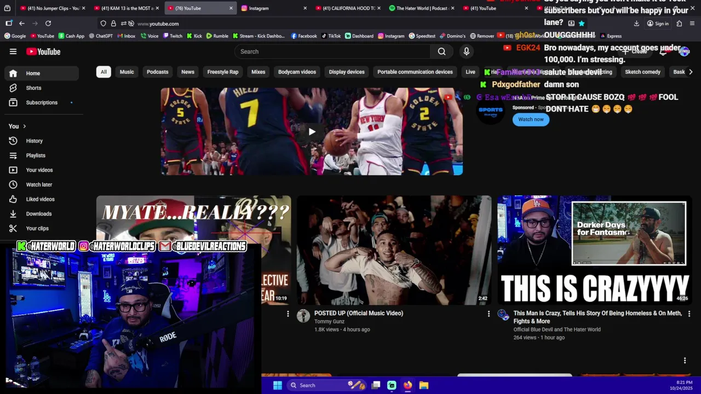Open History in the sidebar
701x394 pixels.
(x=42, y=141)
